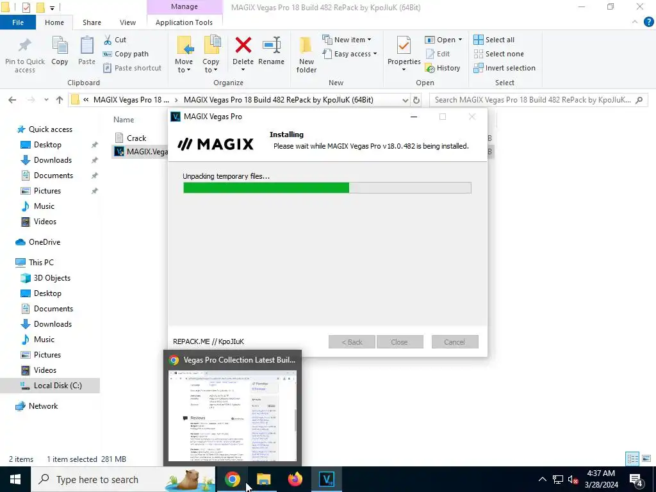Image resolution: width=656 pixels, height=492 pixels.
Task: Click Copy path in the ribbon
Action: (126, 54)
